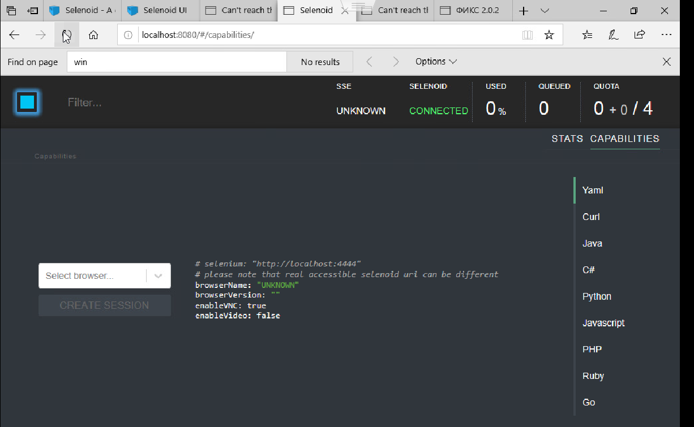The height and width of the screenshot is (427, 694).
Task: Click the share page icon
Action: pyautogui.click(x=640, y=35)
